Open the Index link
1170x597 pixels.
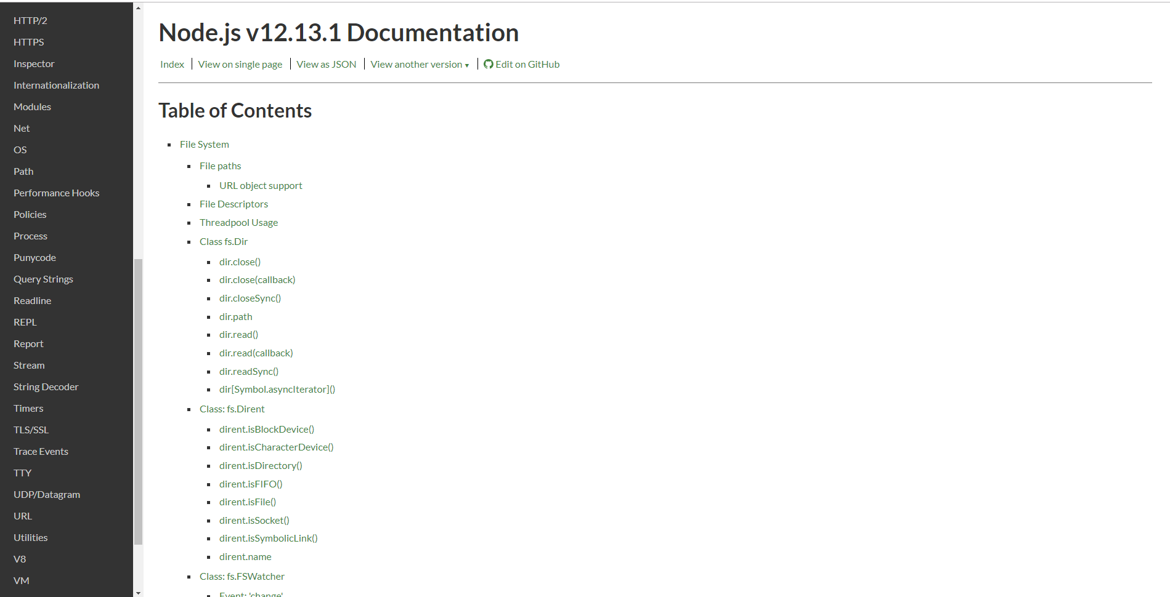click(x=172, y=65)
